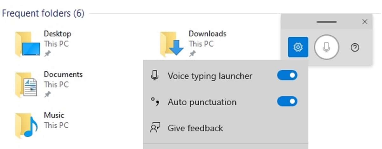Select the Music folder icon
This screenshot has height=149, width=382.
tap(27, 125)
